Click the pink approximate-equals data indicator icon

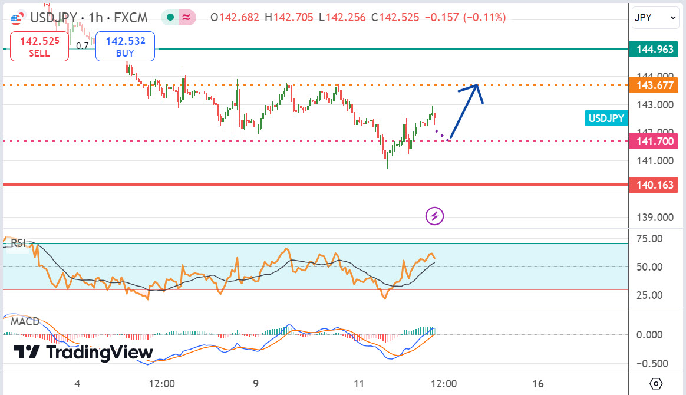pos(187,18)
